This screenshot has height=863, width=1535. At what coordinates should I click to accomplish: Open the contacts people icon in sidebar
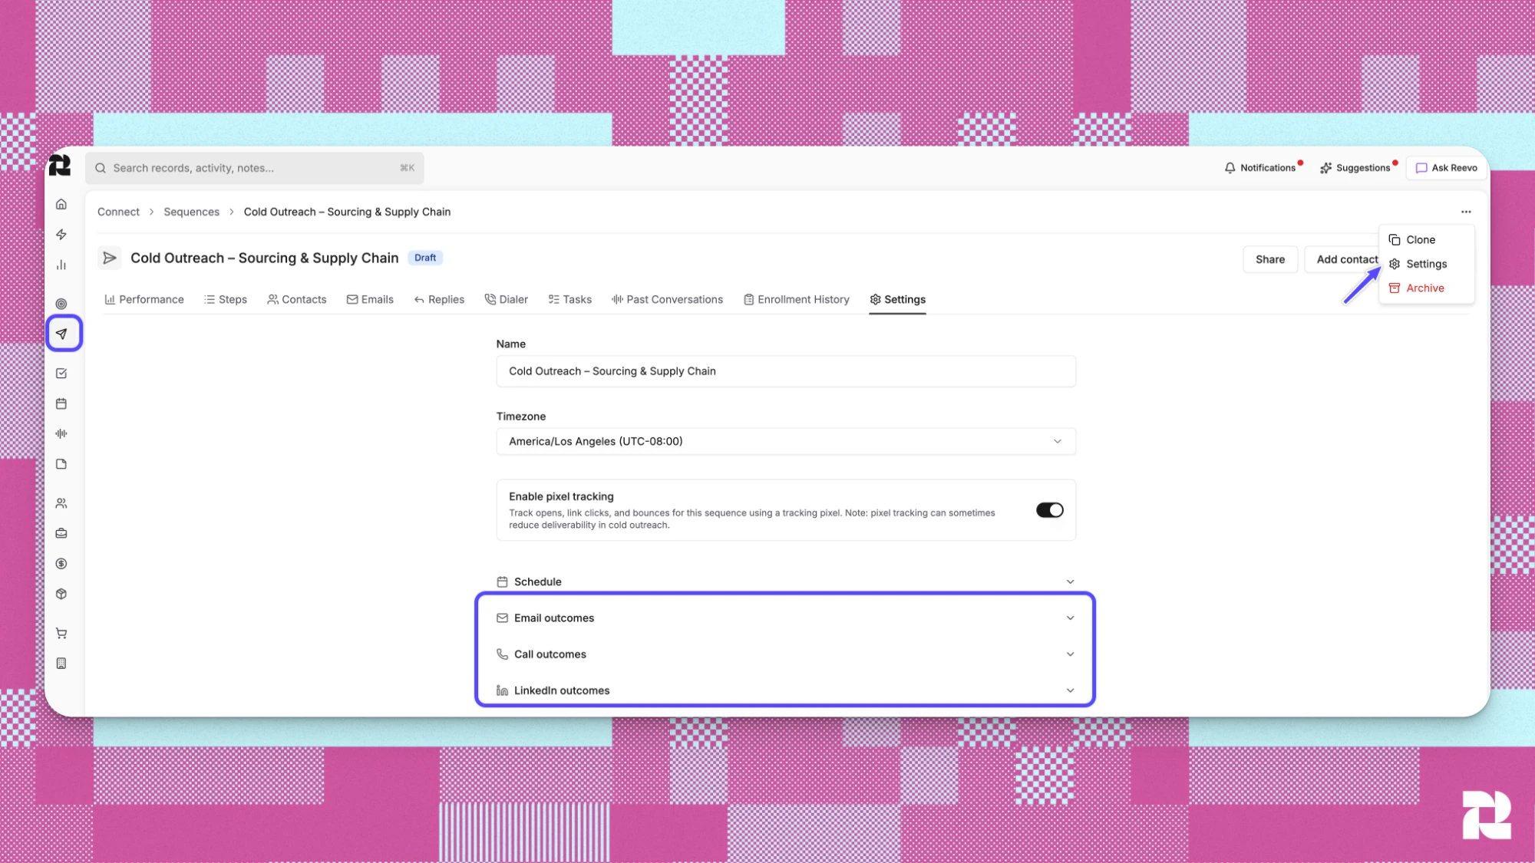pos(61,502)
